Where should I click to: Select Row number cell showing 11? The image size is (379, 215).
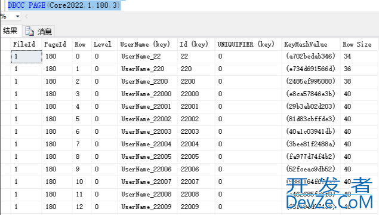click(x=82, y=195)
